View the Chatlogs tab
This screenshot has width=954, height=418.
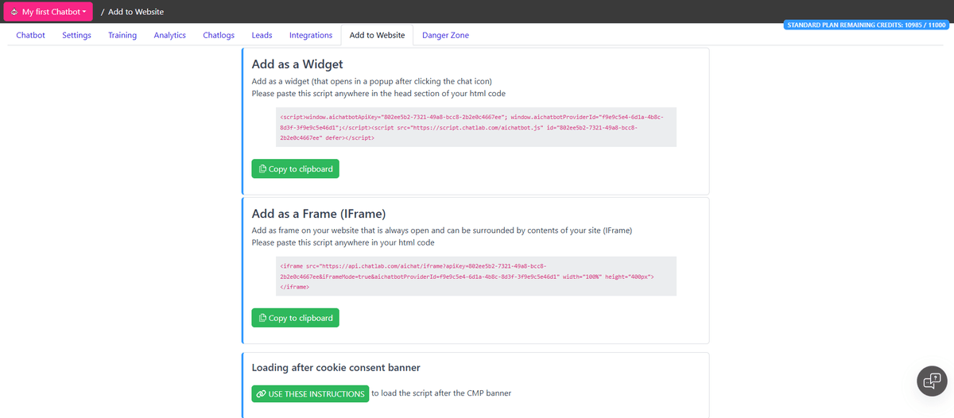219,35
